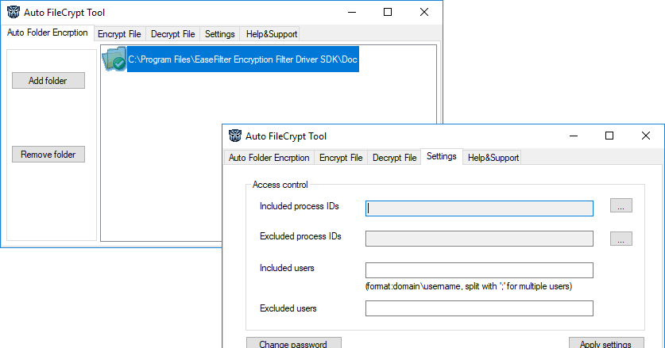Minimize the front Settings window

pos(574,136)
